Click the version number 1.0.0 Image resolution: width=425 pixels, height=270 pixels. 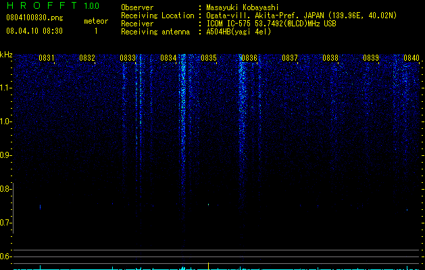(91, 5)
